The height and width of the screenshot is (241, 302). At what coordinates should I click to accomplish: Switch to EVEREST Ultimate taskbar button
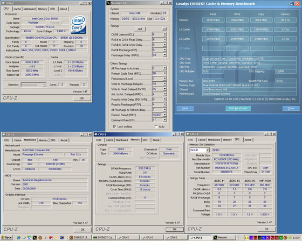pos(80,238)
